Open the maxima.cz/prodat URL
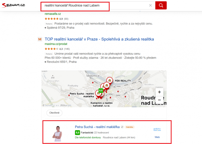The image size is (202, 144). click(x=56, y=44)
